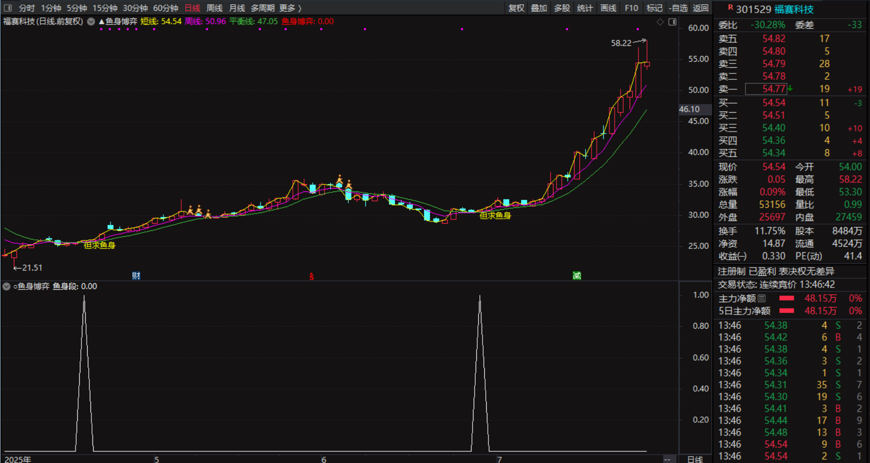Image resolution: width=870 pixels, height=463 pixels.
Task: Click the blue 财 event marker
Action: pos(136,275)
